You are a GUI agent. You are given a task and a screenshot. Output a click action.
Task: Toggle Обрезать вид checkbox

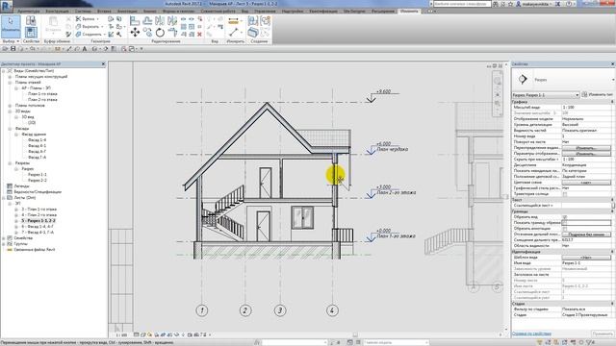click(565, 217)
